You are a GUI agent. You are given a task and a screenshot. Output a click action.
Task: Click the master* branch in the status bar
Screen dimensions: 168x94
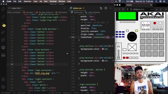pyautogui.click(x=6, y=93)
